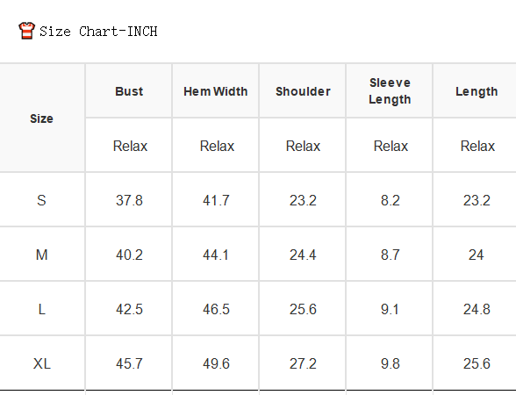The width and height of the screenshot is (516, 395).
Task: Select the M size row label
Action: click(41, 255)
